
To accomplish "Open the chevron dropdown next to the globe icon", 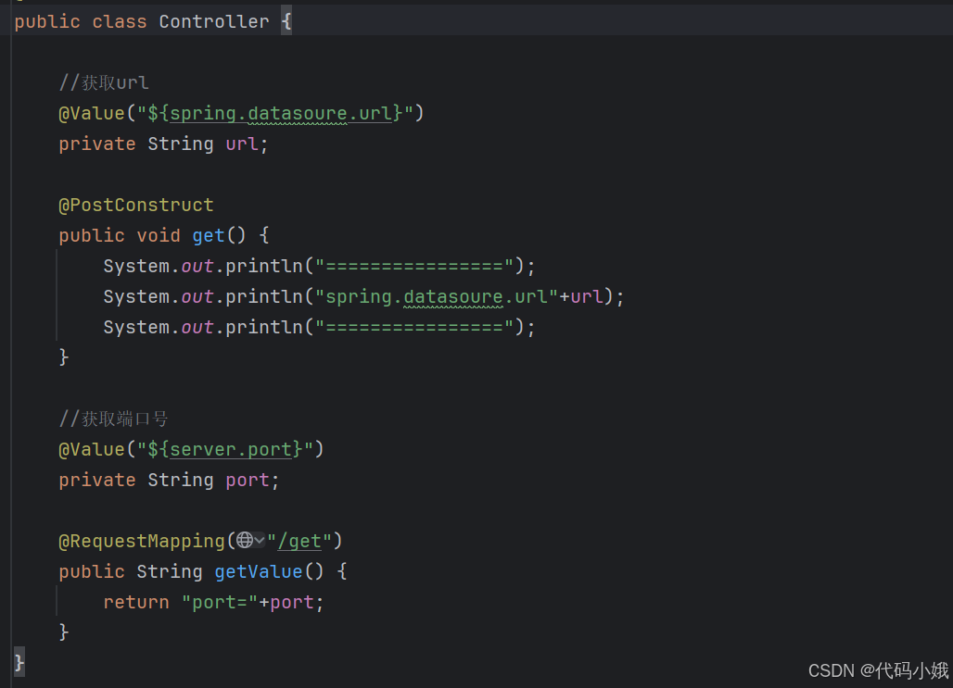I will point(260,540).
